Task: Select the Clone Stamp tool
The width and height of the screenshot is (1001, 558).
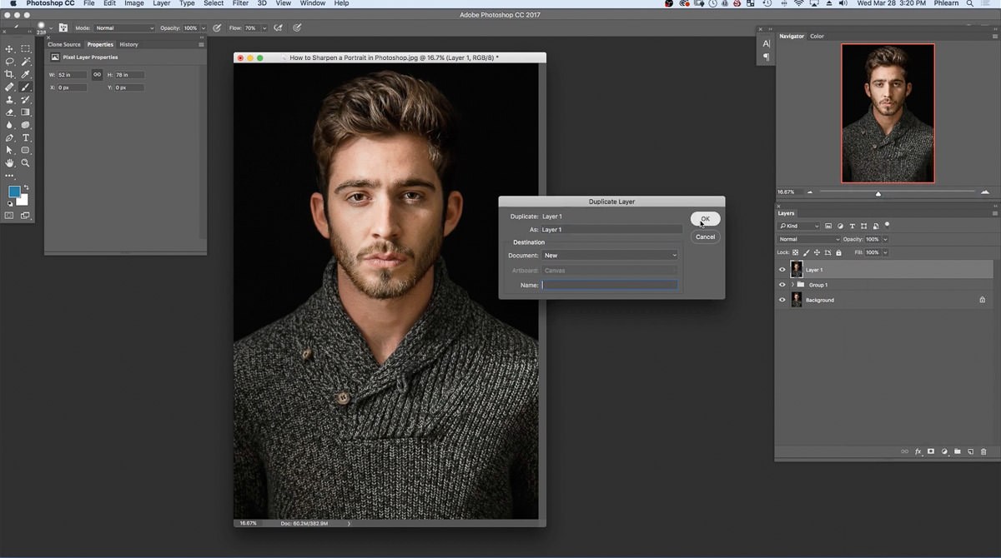Action: click(x=9, y=99)
